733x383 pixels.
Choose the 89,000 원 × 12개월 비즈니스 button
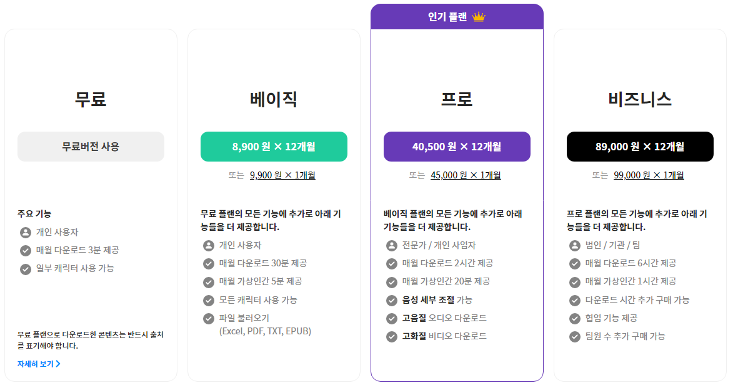click(640, 147)
